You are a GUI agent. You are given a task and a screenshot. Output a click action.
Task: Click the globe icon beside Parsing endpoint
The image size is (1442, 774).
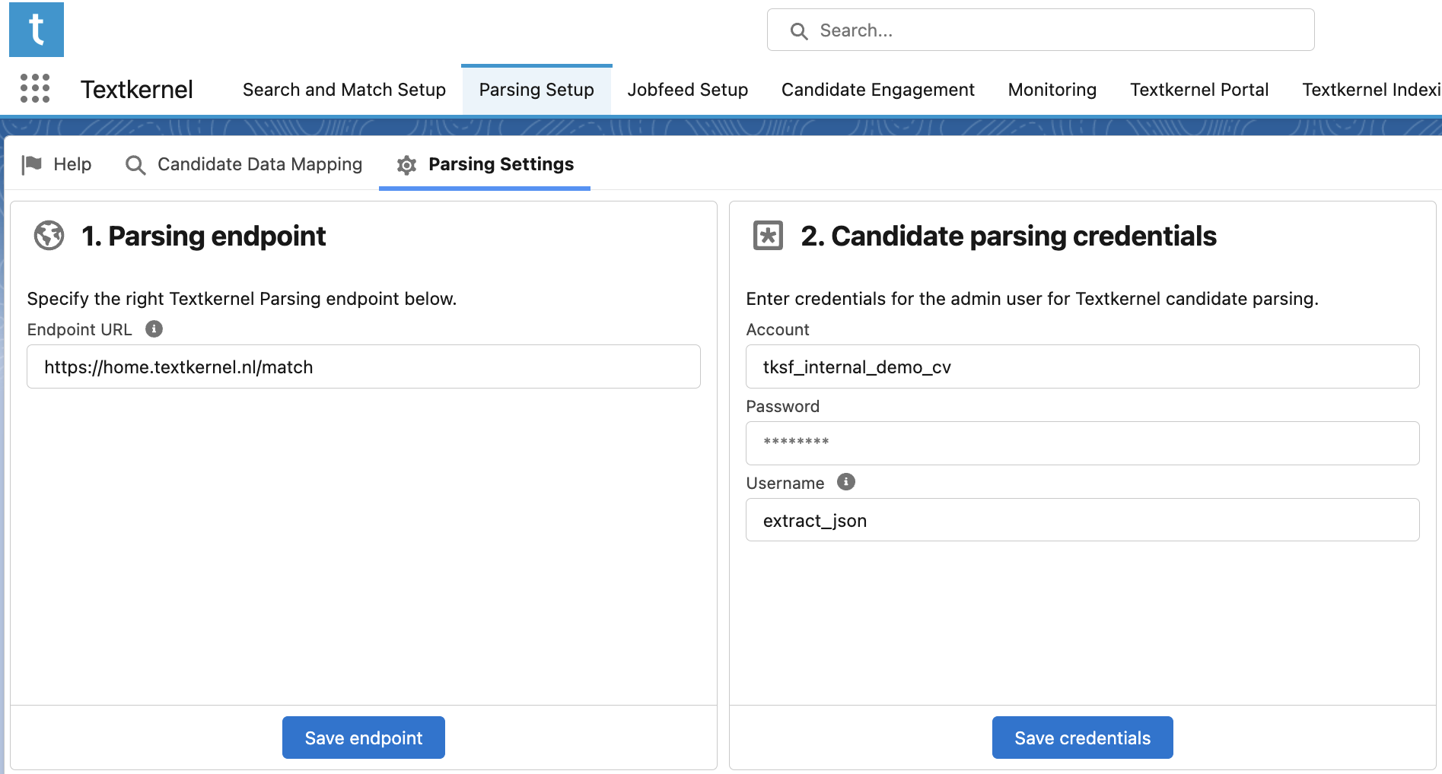49,236
